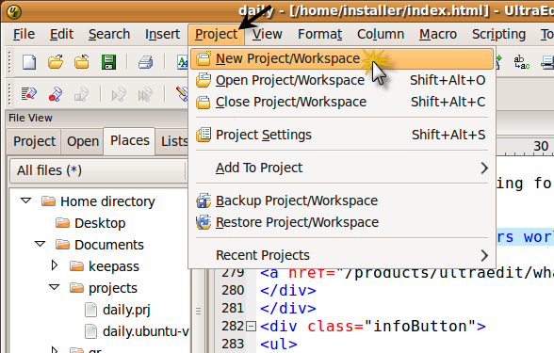This screenshot has width=554, height=353.
Task: Switch to the Project tab in File View
Action: tap(34, 141)
